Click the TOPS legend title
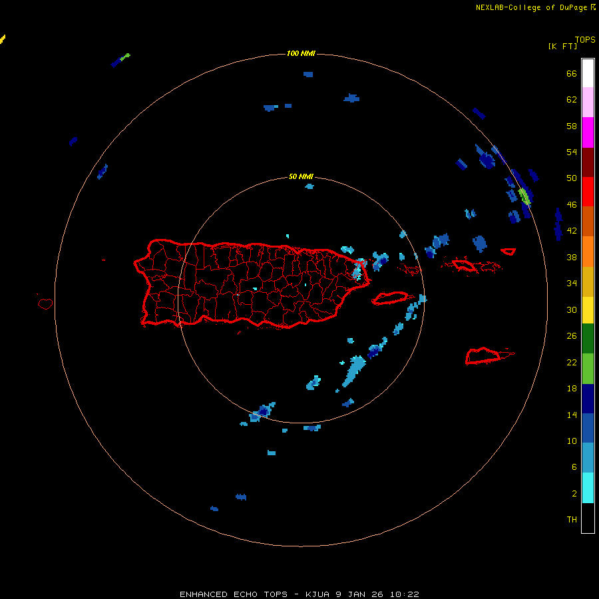The image size is (599, 599). [x=585, y=40]
